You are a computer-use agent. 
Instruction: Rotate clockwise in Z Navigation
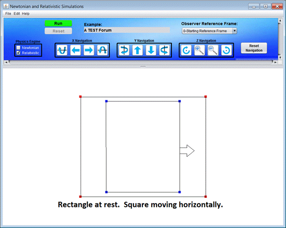pyautogui.click(x=186, y=50)
